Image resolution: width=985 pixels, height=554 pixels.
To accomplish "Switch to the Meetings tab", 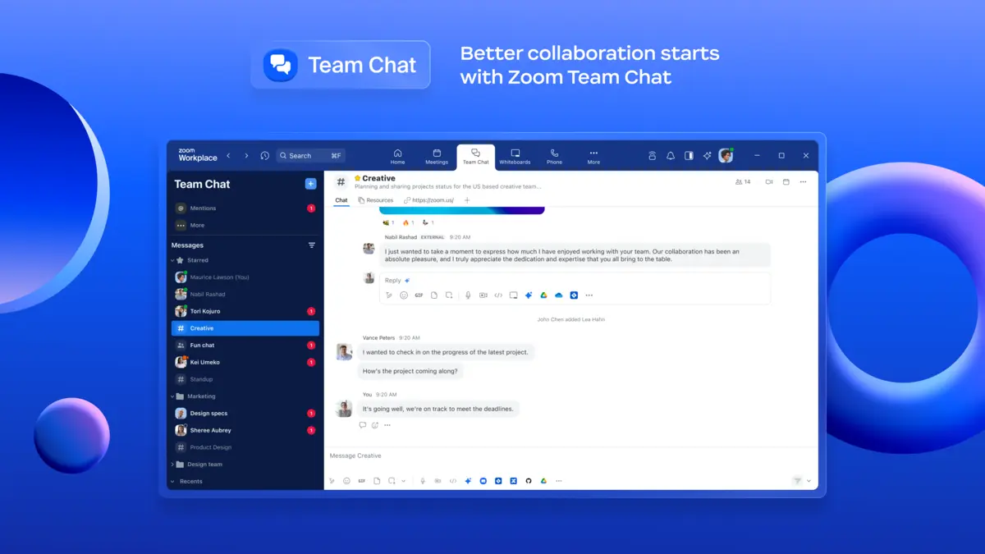I will click(x=437, y=157).
